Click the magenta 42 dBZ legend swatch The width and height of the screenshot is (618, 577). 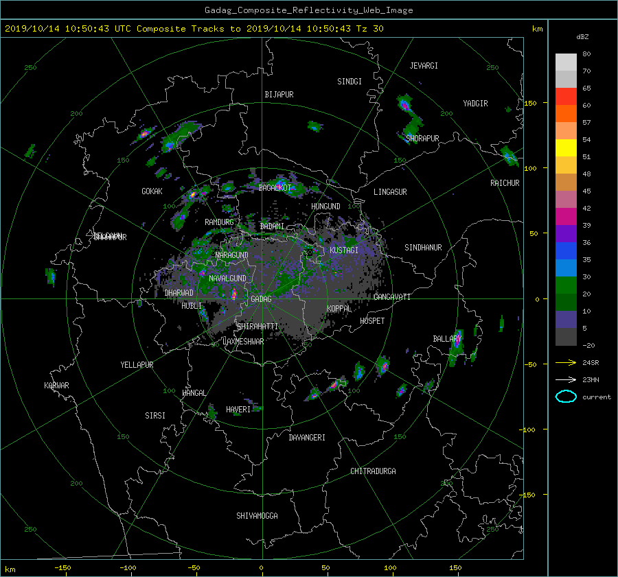[566, 216]
